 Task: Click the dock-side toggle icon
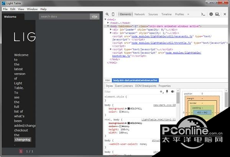[217, 14]
